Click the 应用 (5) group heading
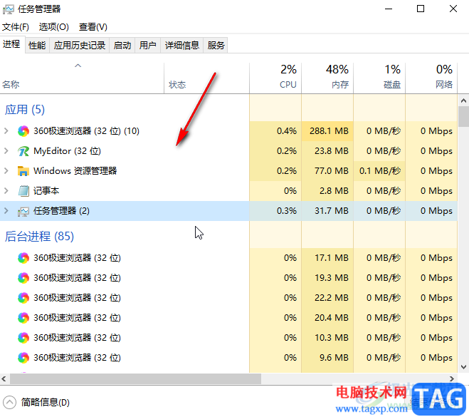 pos(25,110)
